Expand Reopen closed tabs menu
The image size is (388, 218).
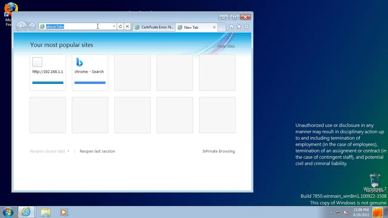[49, 151]
